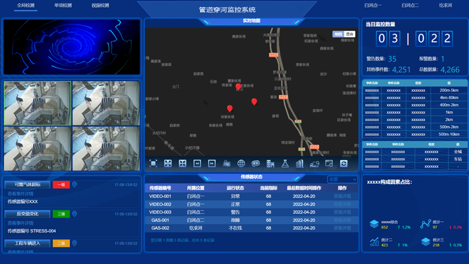Switch map to 地图 view
Image resolution: width=469 pixels, height=264 pixels.
point(338,34)
